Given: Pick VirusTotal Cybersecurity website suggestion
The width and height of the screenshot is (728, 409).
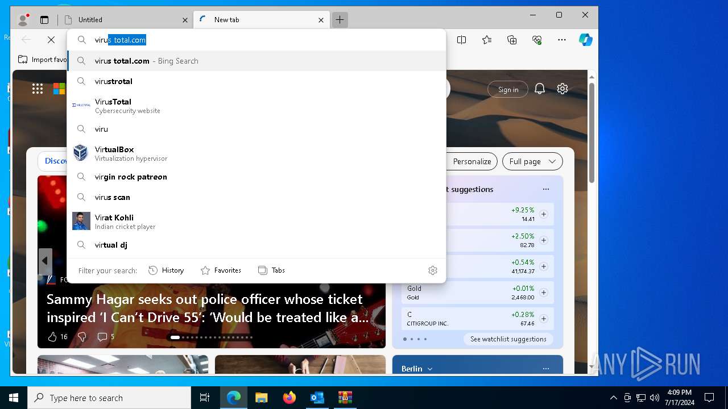Looking at the screenshot, I should [257, 106].
